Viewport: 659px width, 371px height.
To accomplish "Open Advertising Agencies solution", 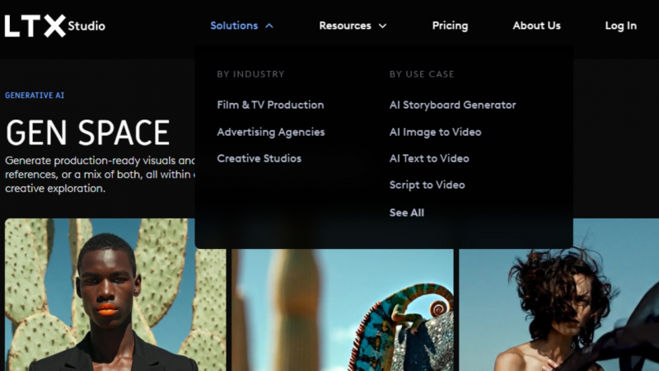I will pyautogui.click(x=271, y=132).
